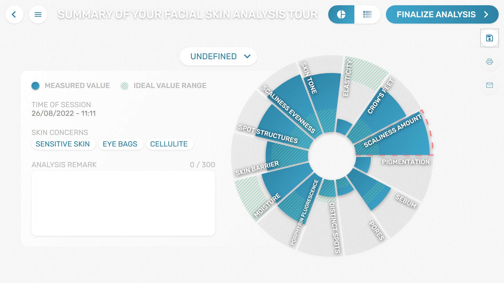
Task: Switch to the pie chart view
Action: (x=341, y=14)
